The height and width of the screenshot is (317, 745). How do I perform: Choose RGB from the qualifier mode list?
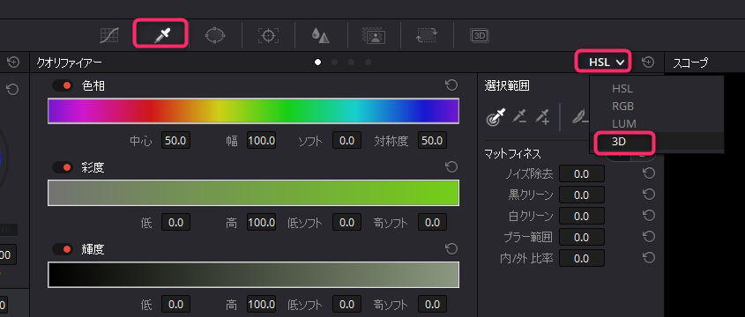click(x=623, y=107)
